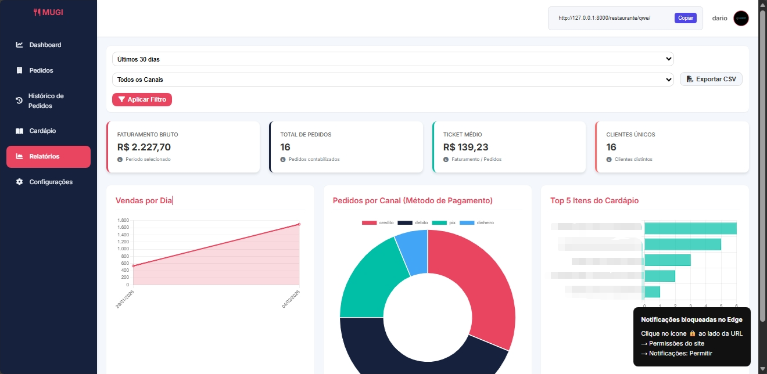
Task: Open the Últimos 30 dias period dropdown
Action: 392,59
